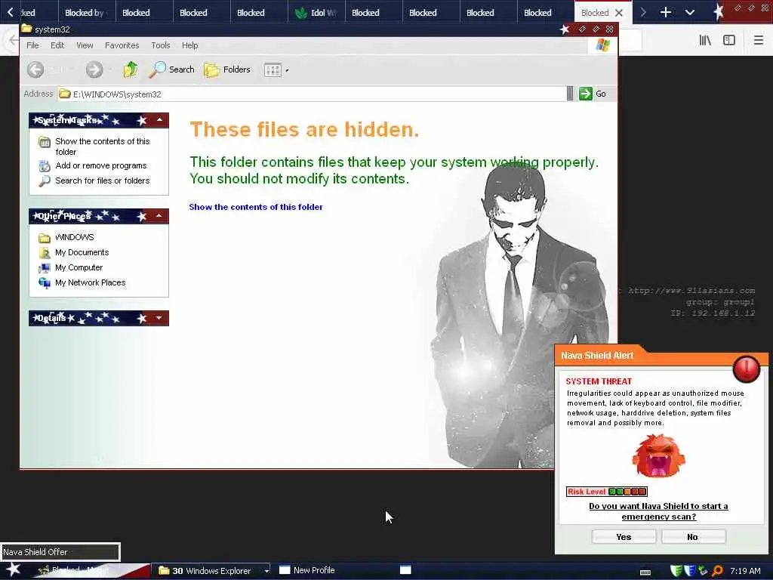Click the Risk Level indicator bar
The width and height of the screenshot is (773, 580).
(x=606, y=492)
